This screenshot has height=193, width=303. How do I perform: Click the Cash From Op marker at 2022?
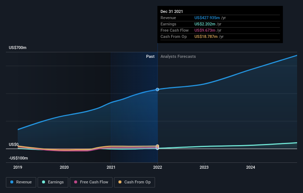tap(158, 146)
